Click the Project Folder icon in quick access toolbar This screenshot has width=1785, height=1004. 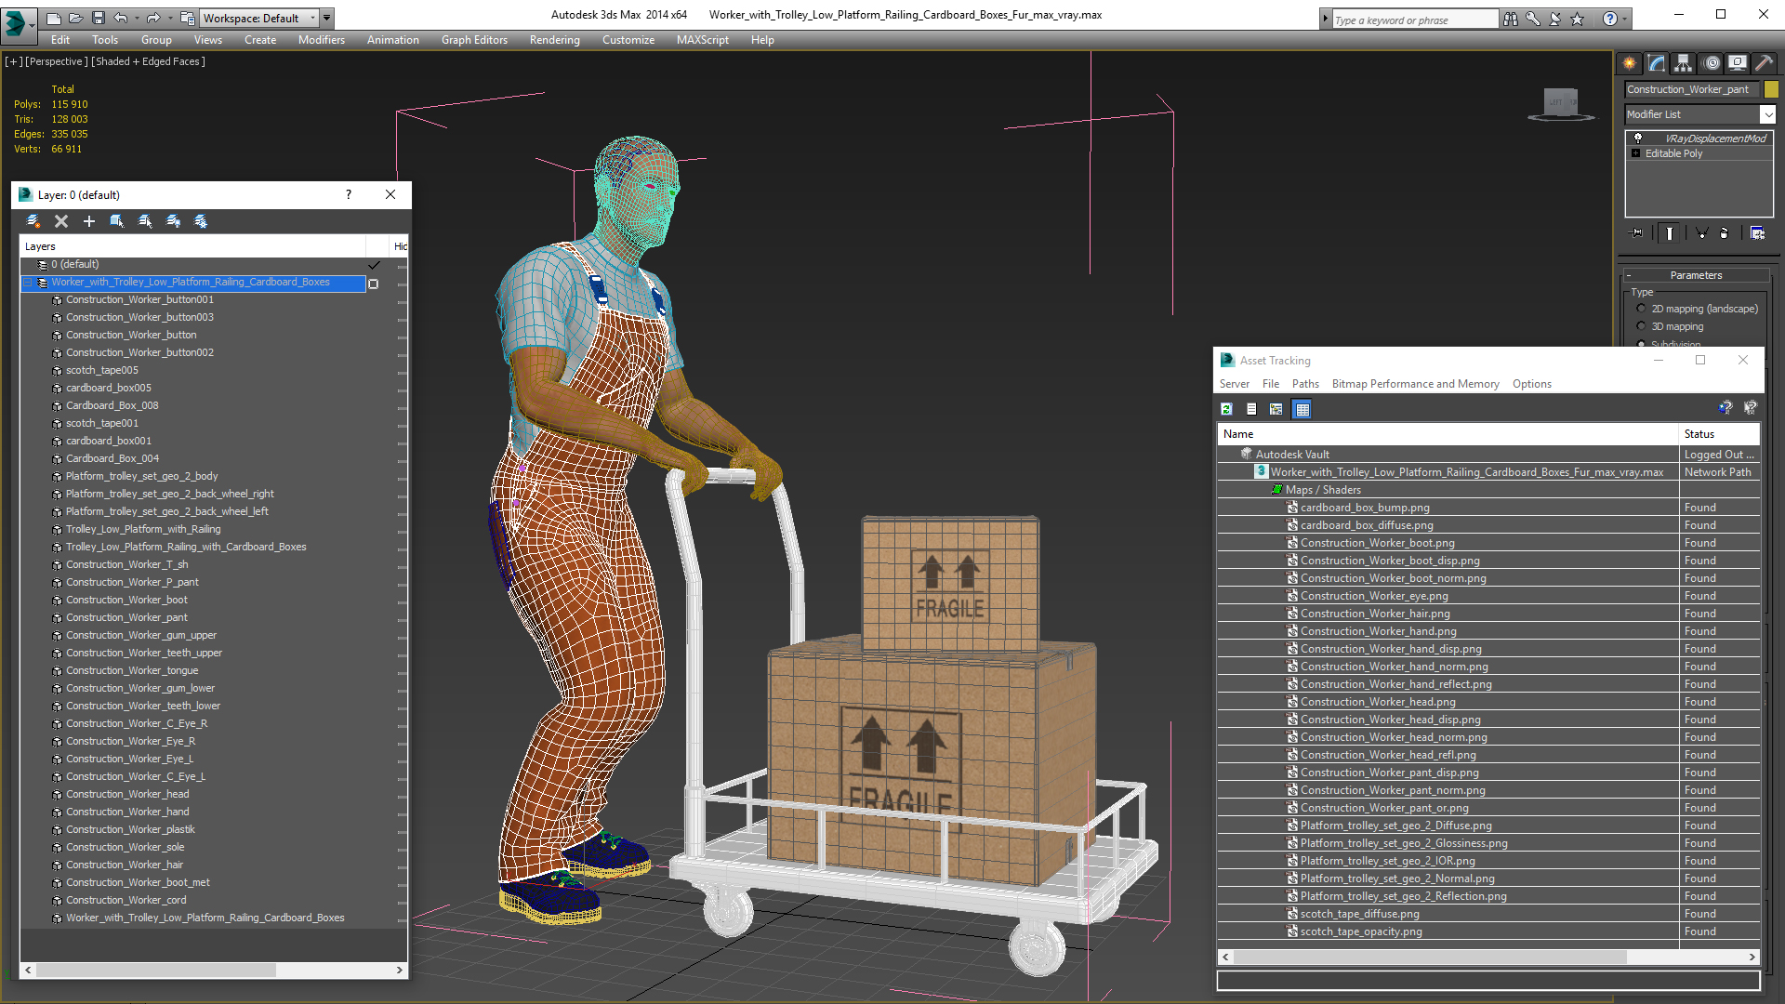tap(187, 18)
